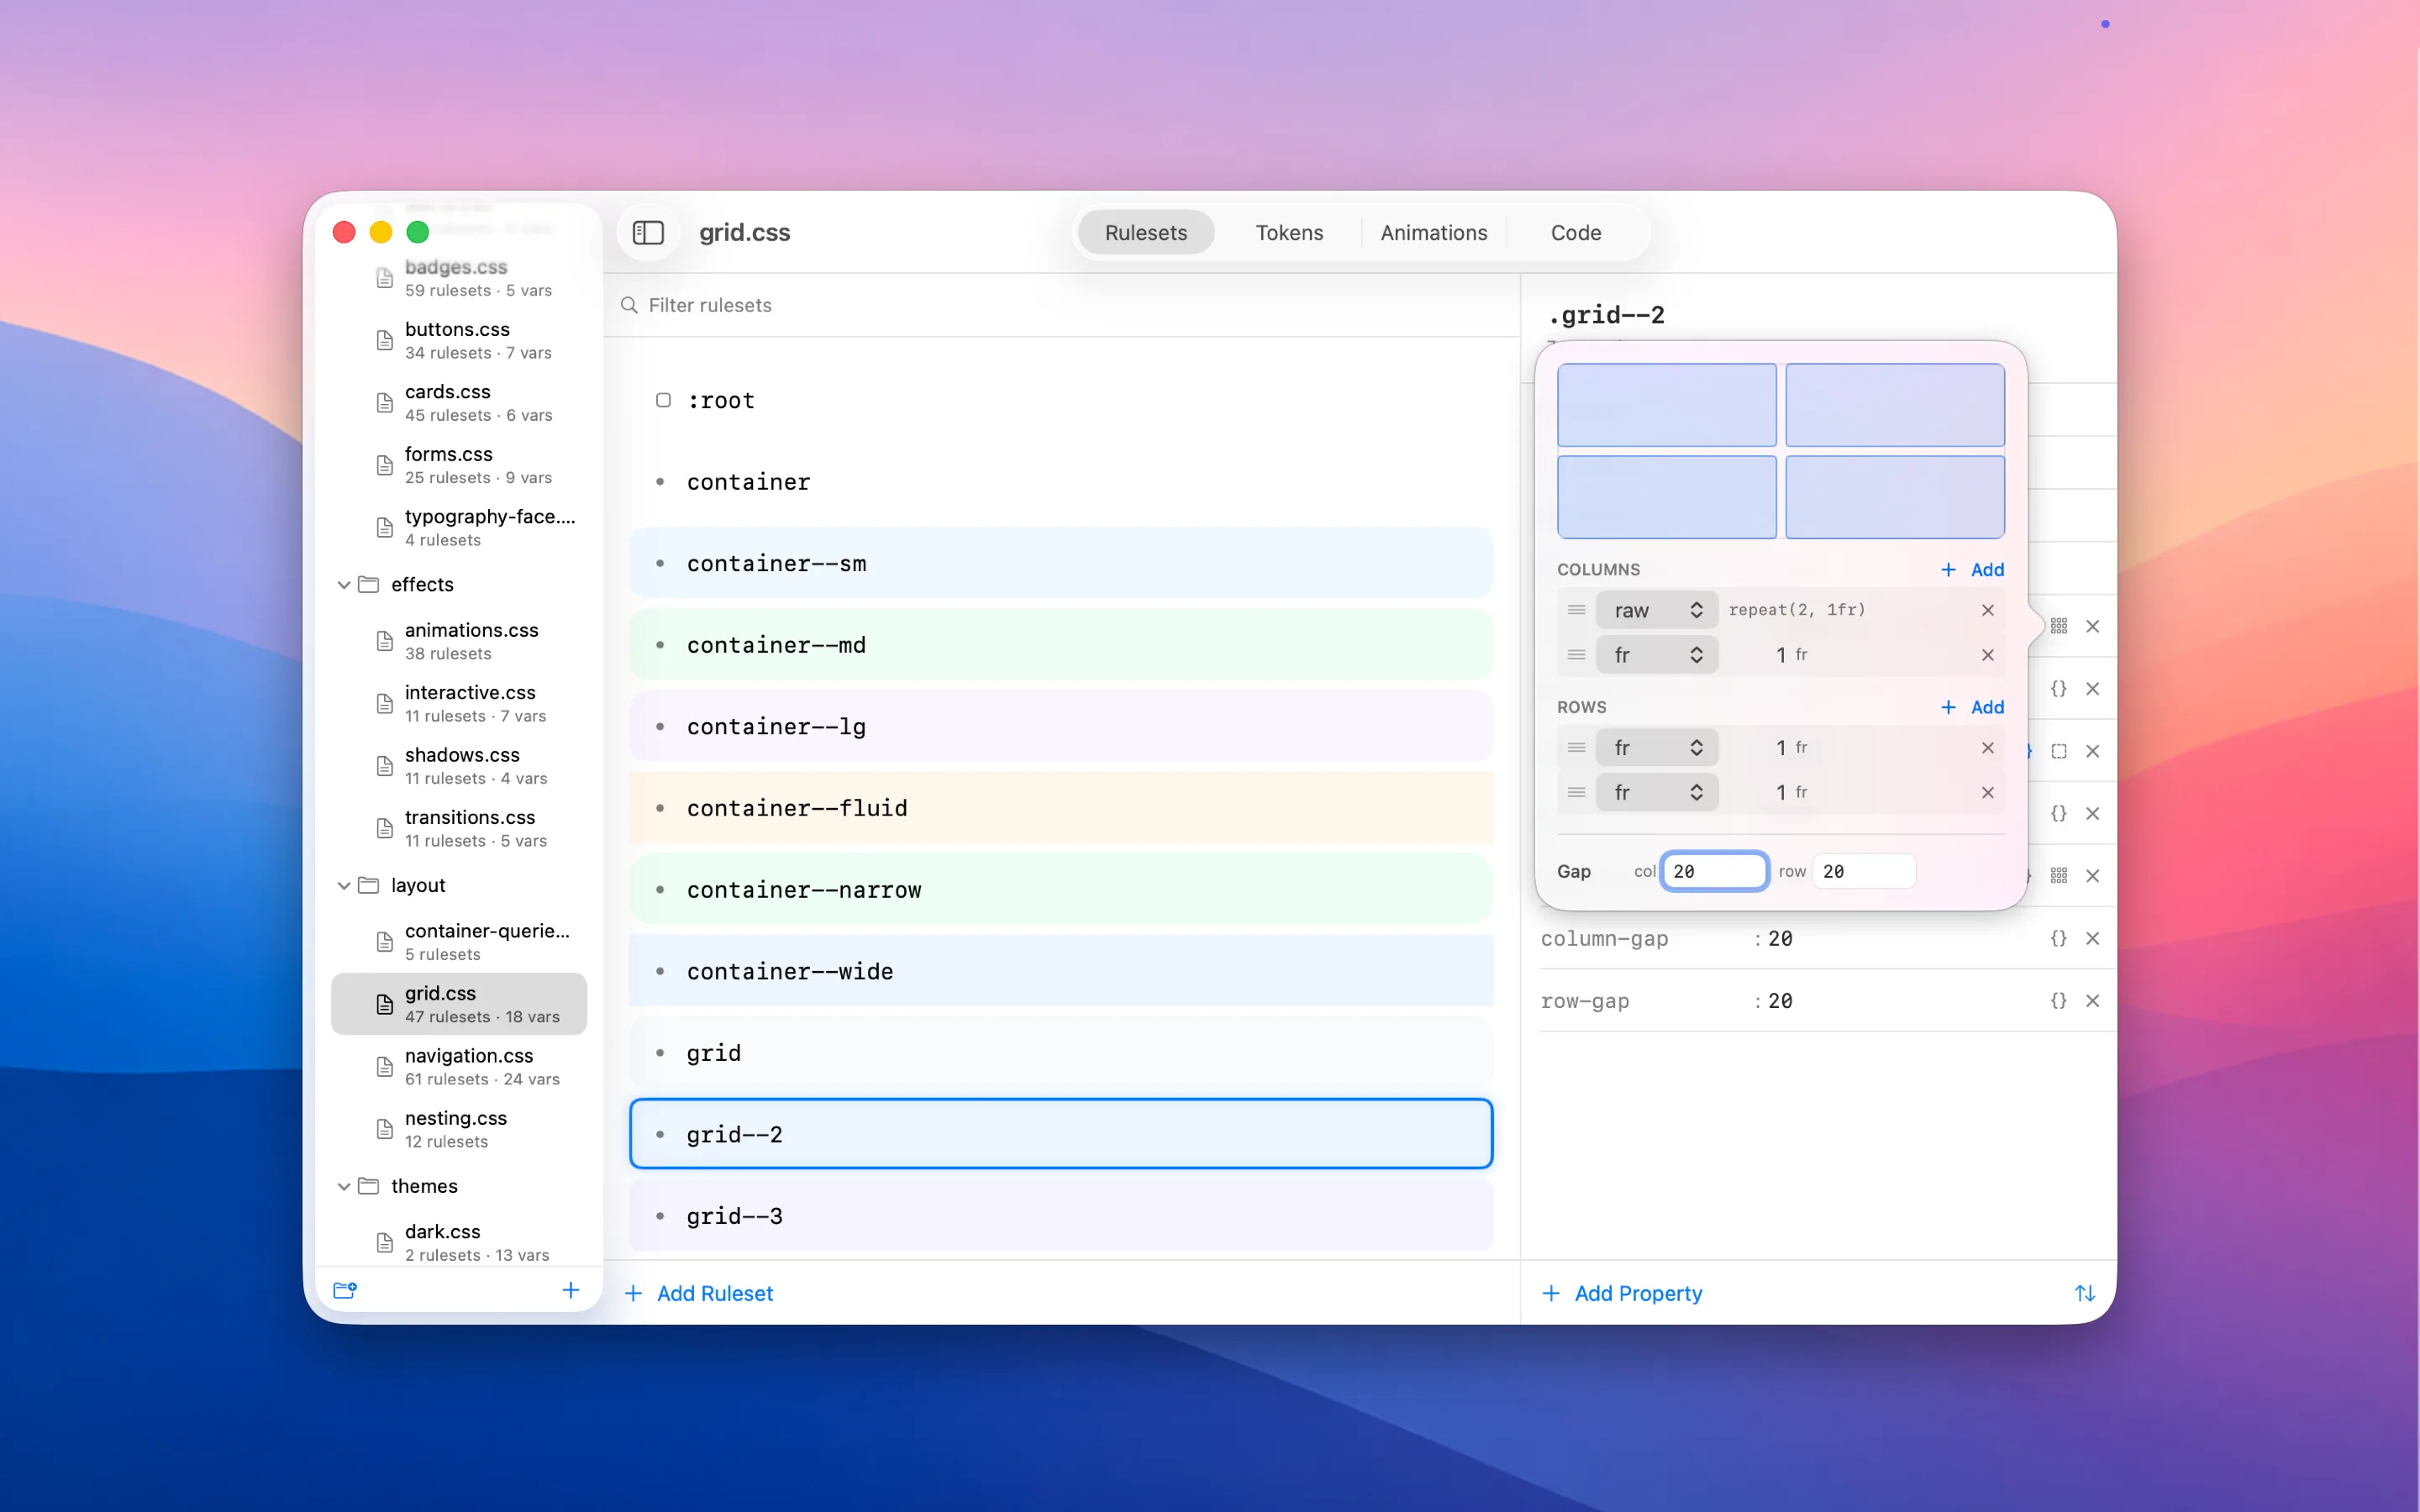Click Add Ruleset button
Image resolution: width=2420 pixels, height=1512 pixels.
(x=699, y=1293)
